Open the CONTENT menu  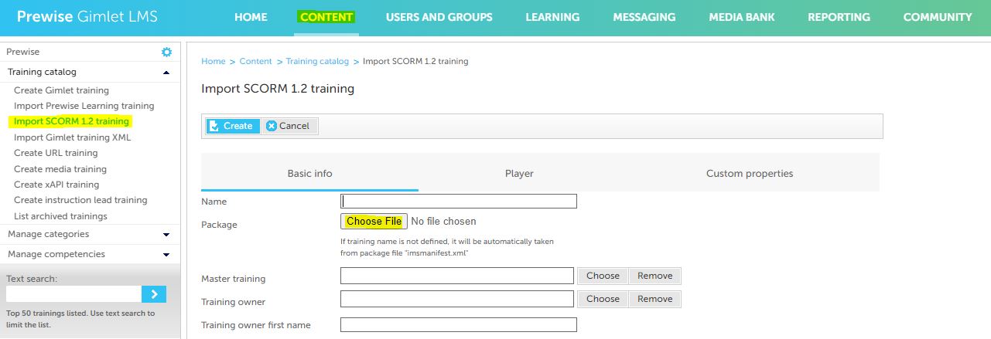326,17
